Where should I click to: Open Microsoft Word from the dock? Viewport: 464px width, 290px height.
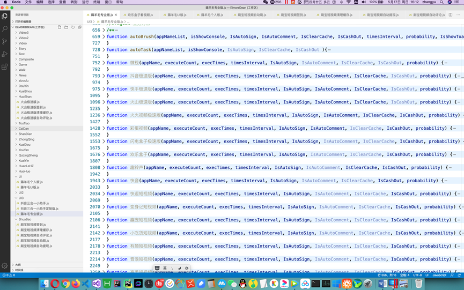(x=382, y=284)
